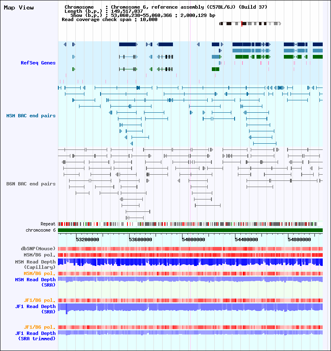Click the dbSNP(Mouse) track label
The height and width of the screenshot is (351, 331).
coord(38,249)
